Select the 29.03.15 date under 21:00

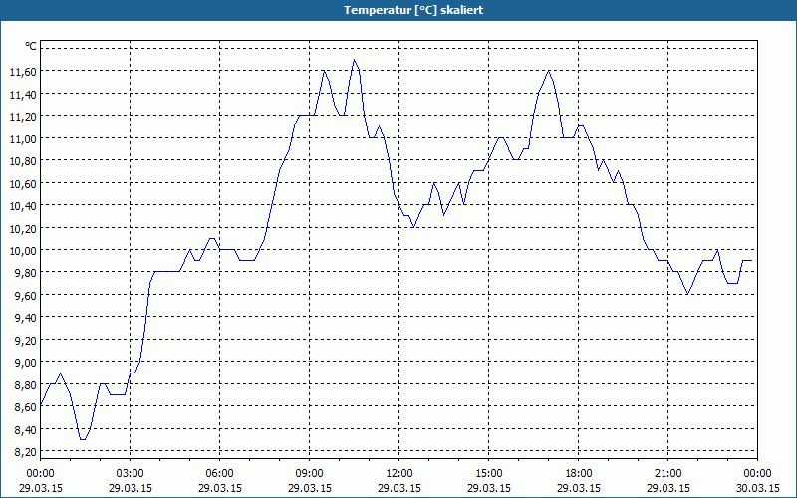(667, 488)
